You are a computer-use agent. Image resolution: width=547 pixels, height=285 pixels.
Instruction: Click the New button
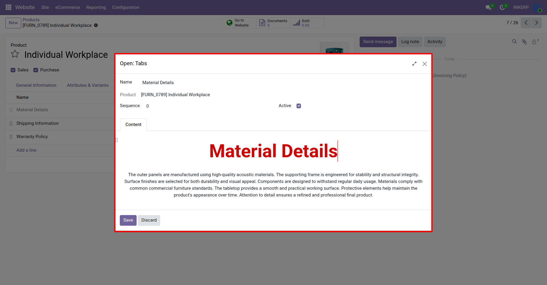[13, 23]
